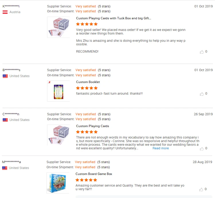The height and width of the screenshot is (198, 215).
Task: Click the five-star rating under Custom Booklet
Action: (87, 88)
